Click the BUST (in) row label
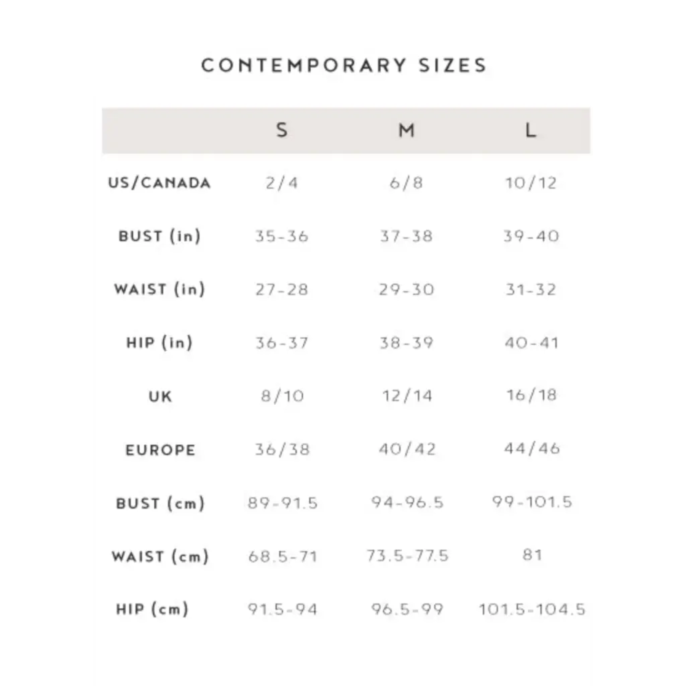 click(159, 236)
